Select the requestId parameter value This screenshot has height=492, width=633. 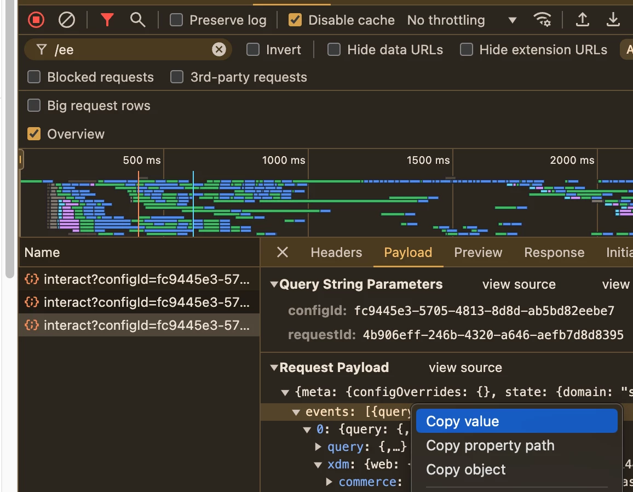[493, 335]
